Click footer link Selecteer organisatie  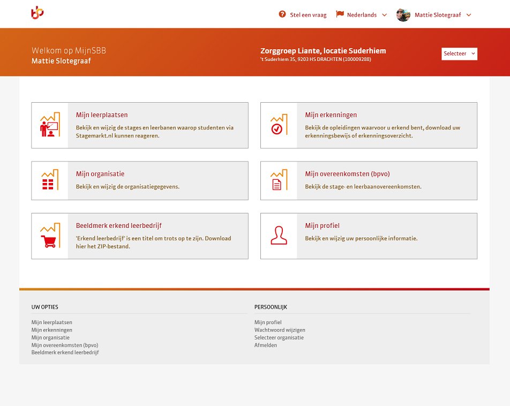point(279,338)
